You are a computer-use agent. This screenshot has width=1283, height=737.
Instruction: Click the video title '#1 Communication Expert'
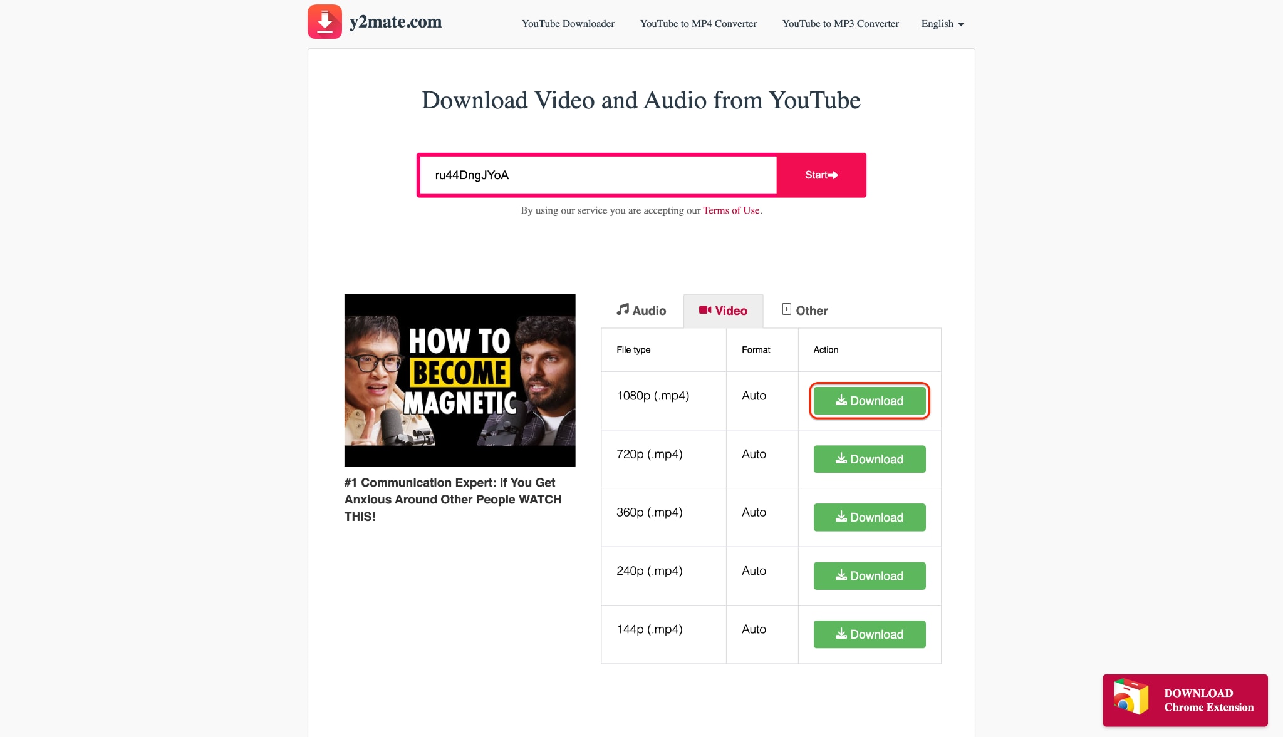coord(453,500)
